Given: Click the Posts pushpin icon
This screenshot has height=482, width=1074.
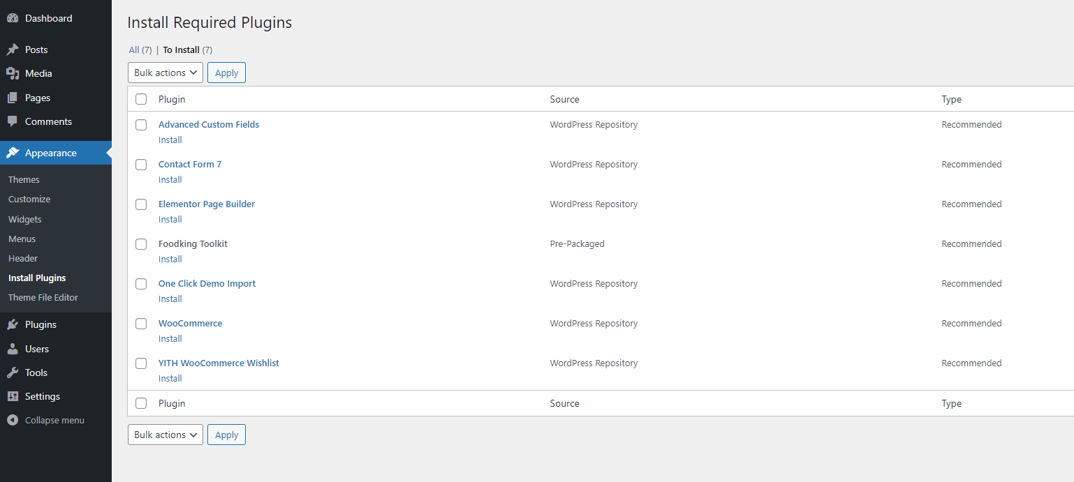Looking at the screenshot, I should pyautogui.click(x=13, y=50).
